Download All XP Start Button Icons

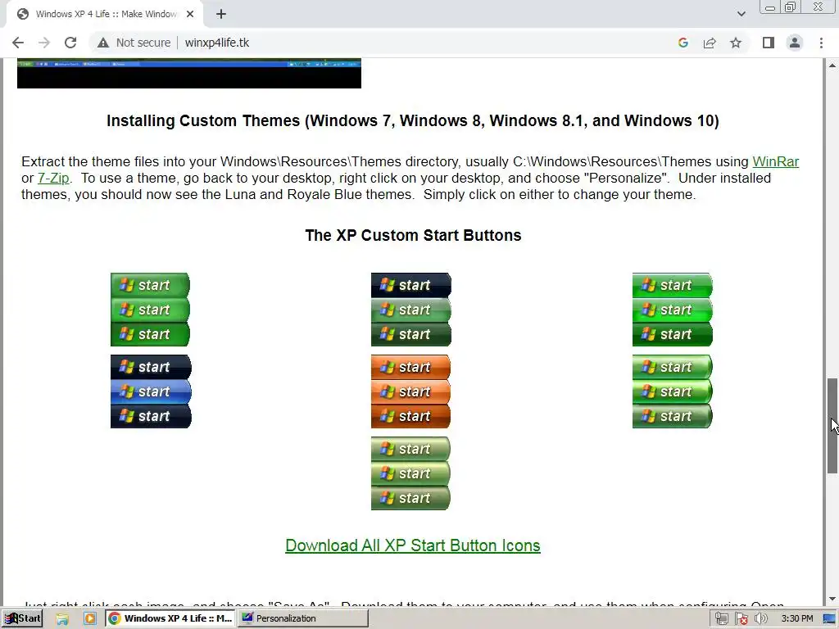point(413,545)
